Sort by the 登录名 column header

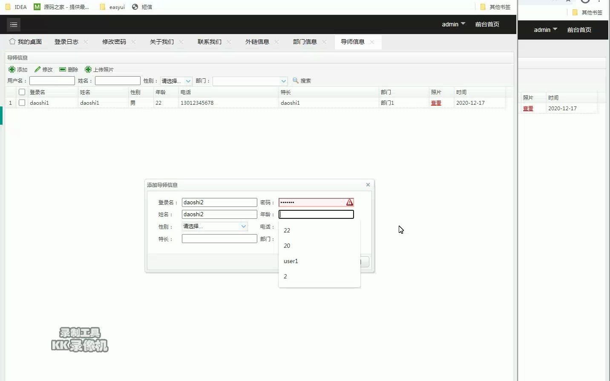pyautogui.click(x=53, y=92)
